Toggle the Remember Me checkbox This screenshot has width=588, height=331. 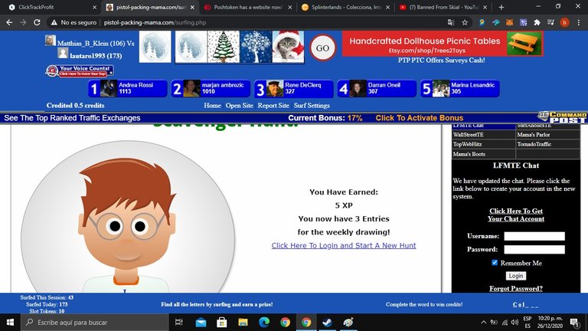495,263
